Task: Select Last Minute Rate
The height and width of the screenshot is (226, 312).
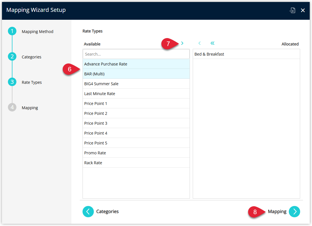Action: 136,94
